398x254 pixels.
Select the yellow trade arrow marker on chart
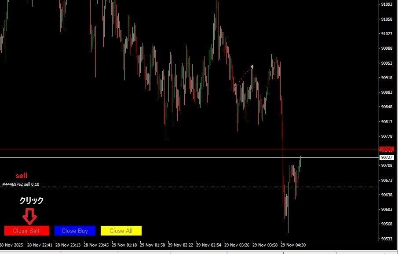[252, 67]
